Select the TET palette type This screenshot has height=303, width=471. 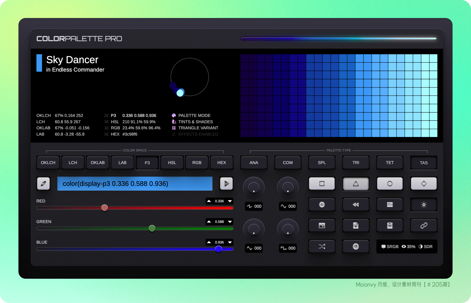pyautogui.click(x=390, y=163)
